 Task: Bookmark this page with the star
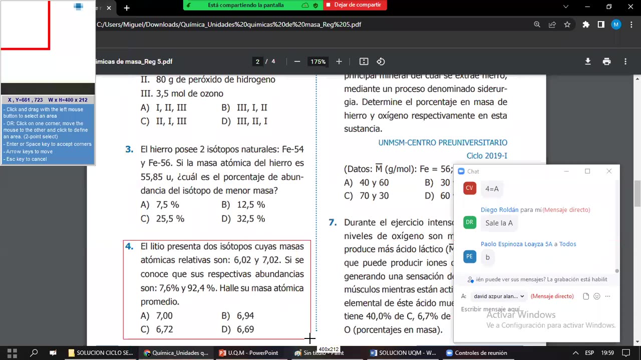[567, 24]
